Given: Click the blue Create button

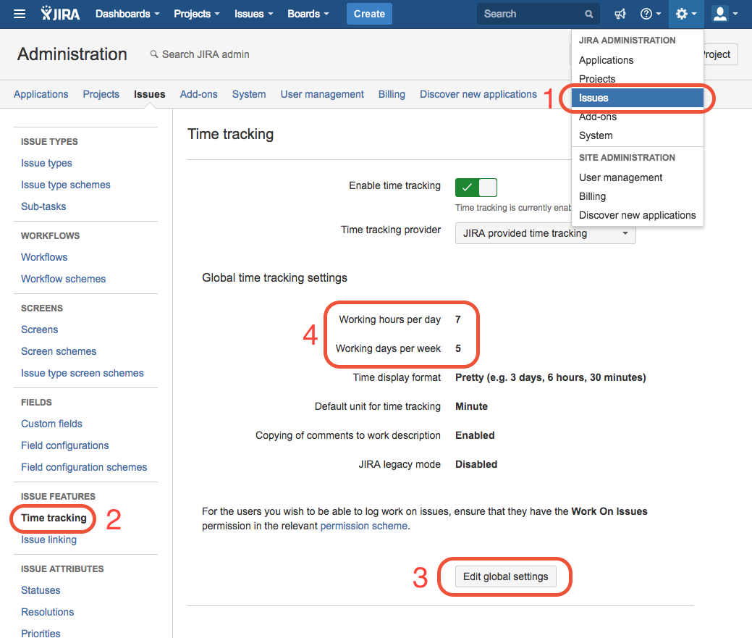Looking at the screenshot, I should [369, 14].
